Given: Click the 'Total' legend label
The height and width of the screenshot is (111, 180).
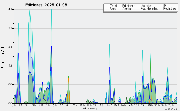Looking at the screenshot, I should pos(113,6).
